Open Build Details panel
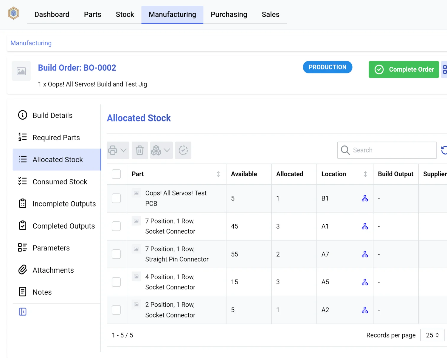Image resolution: width=447 pixels, height=358 pixels. click(x=57, y=115)
